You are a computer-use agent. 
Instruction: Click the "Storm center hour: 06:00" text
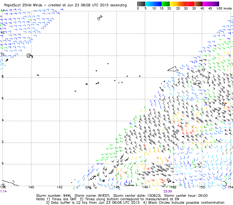click(x=186, y=196)
